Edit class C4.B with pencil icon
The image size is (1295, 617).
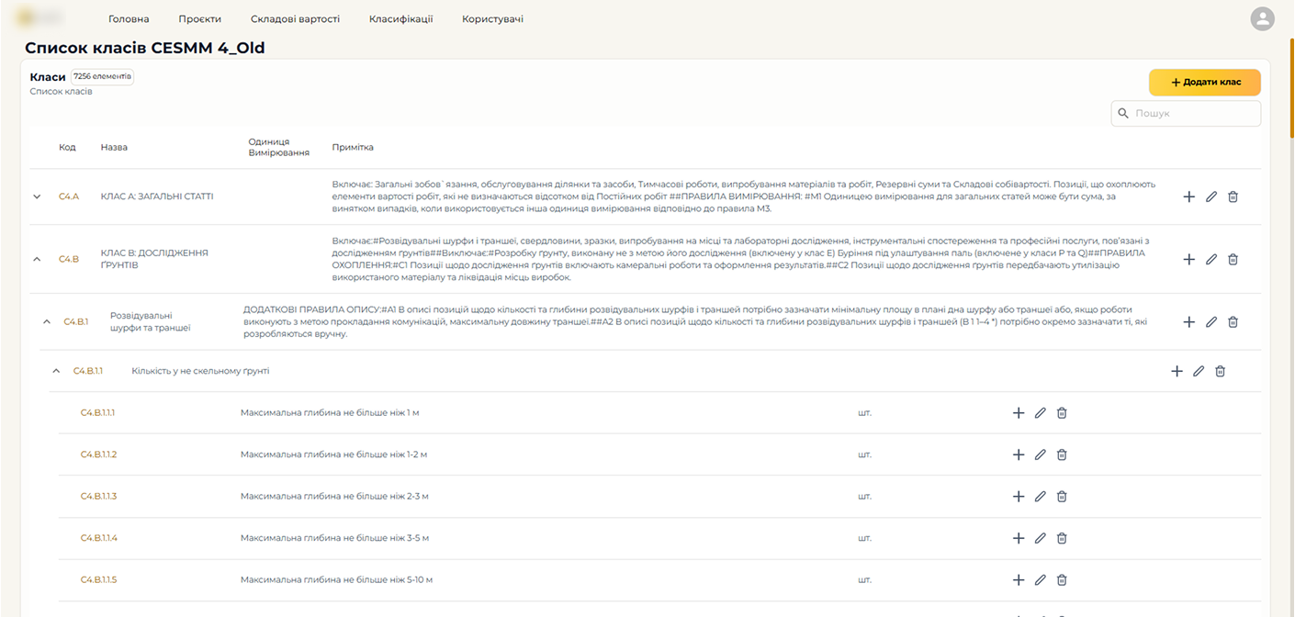pos(1211,260)
